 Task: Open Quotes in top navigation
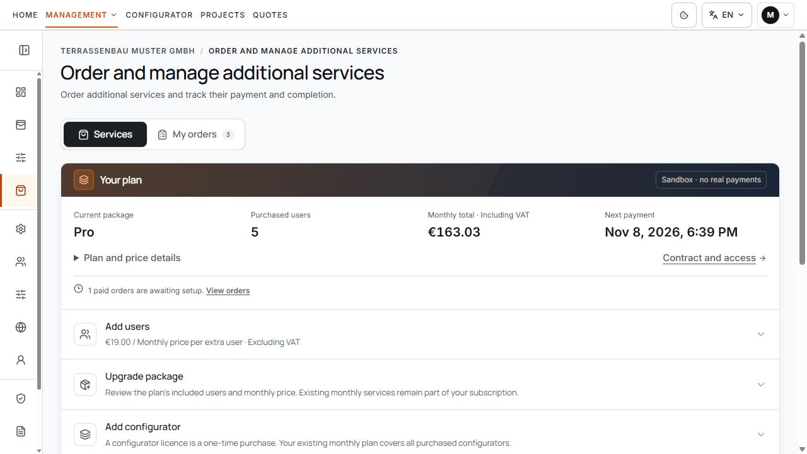[270, 15]
